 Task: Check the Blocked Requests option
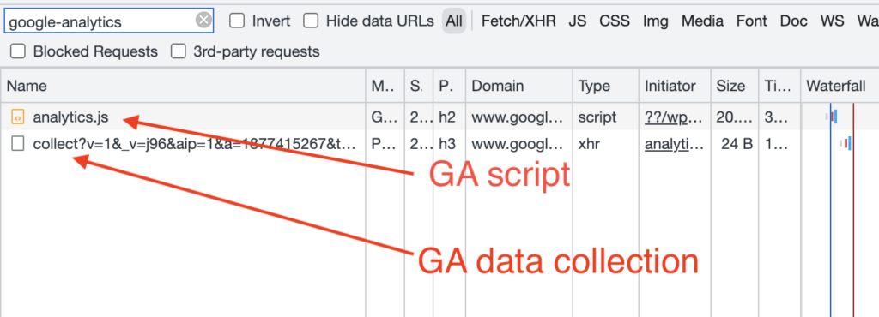coord(18,51)
